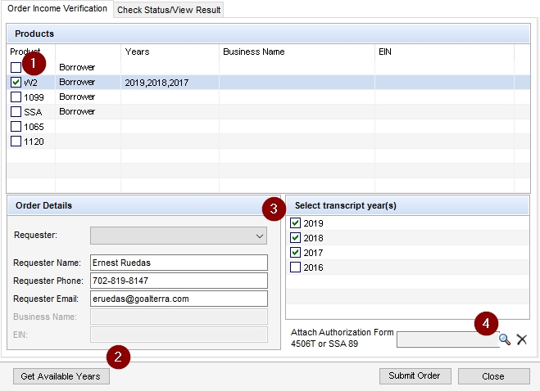Open the Requester dropdown
The height and width of the screenshot is (391, 540).
tap(179, 236)
